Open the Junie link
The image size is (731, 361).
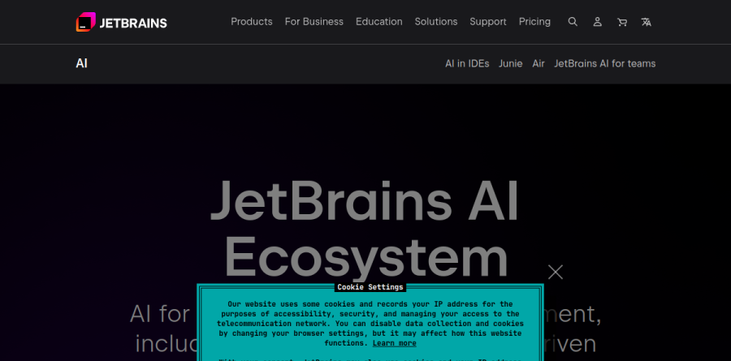pyautogui.click(x=511, y=64)
